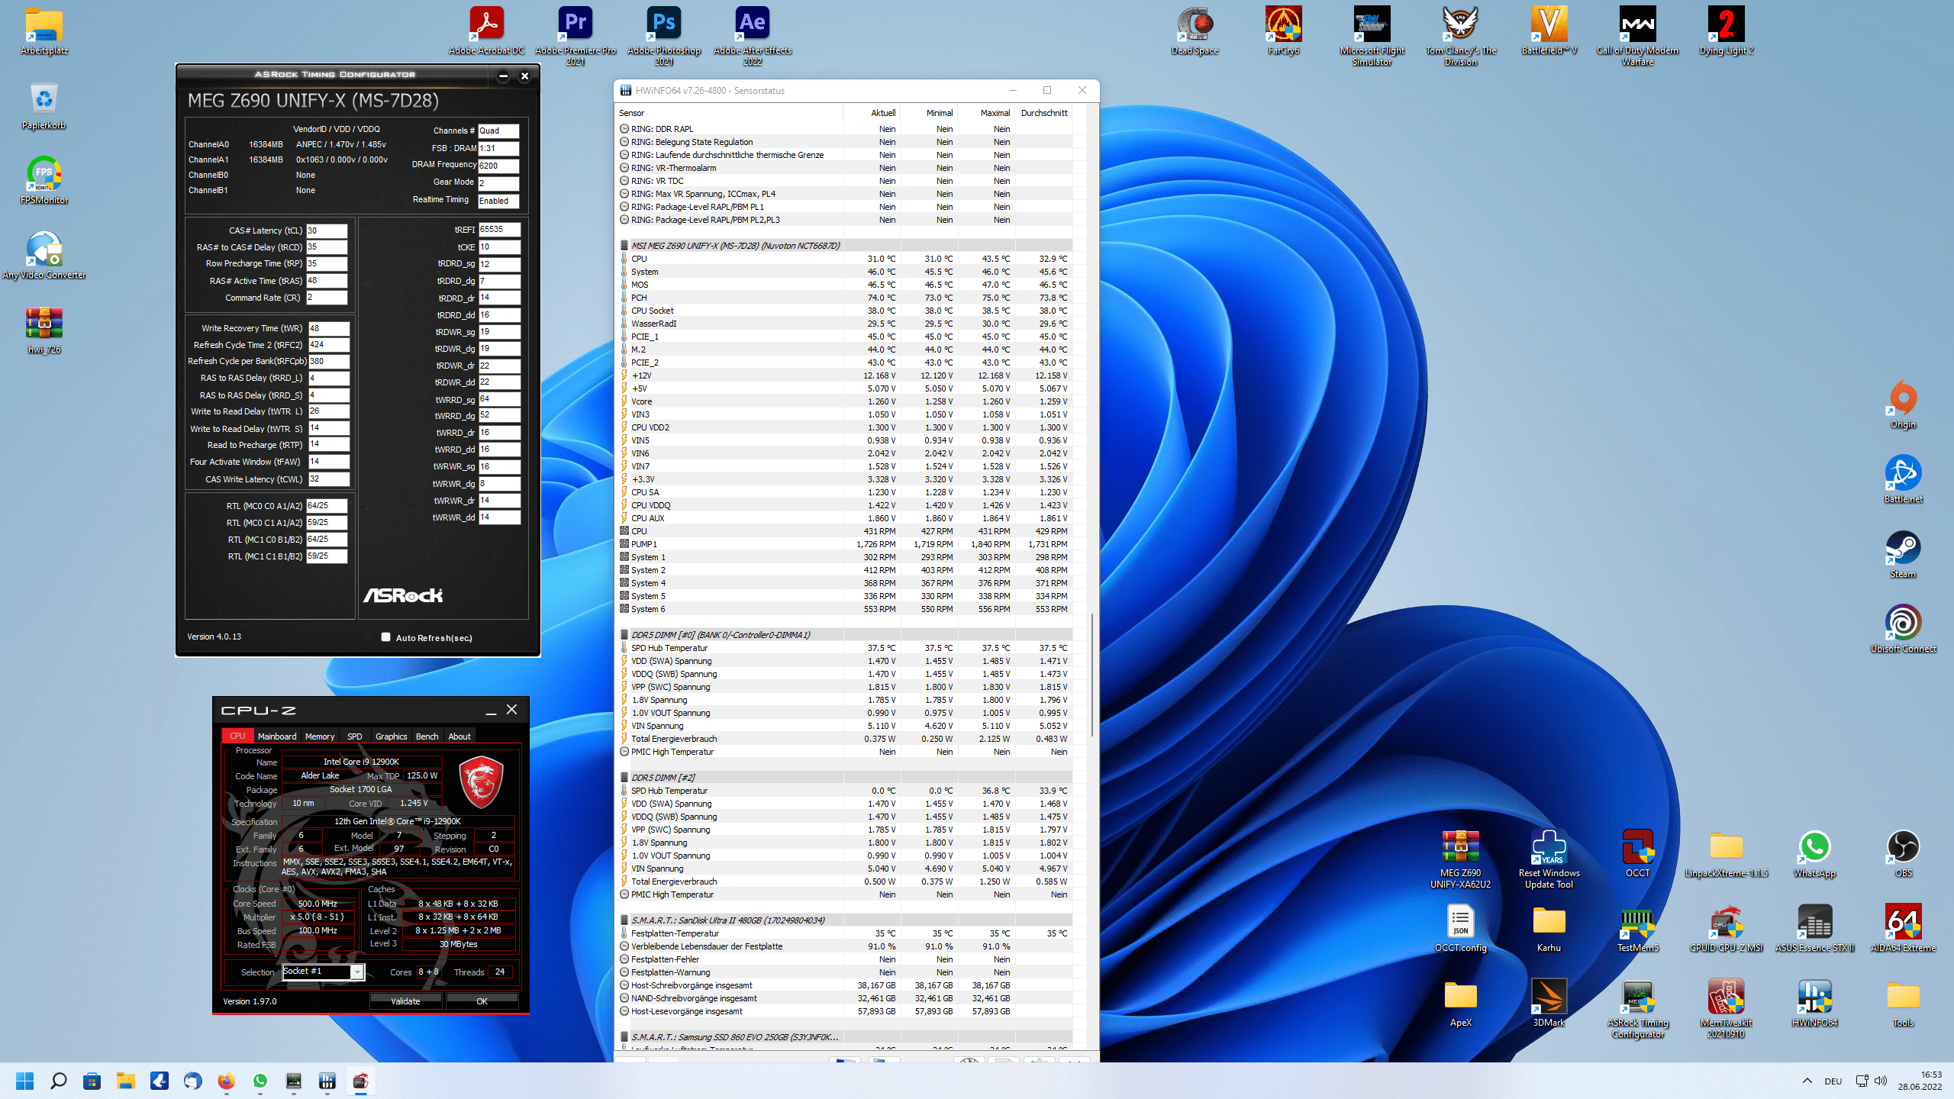1954x1099 pixels.
Task: Select the Dying Light 2 shortcut
Action: (1726, 31)
